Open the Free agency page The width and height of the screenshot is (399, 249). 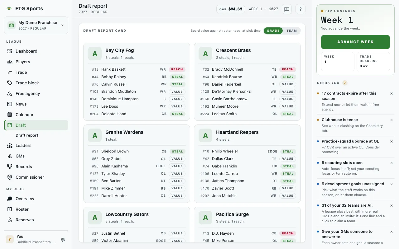tap(36, 93)
